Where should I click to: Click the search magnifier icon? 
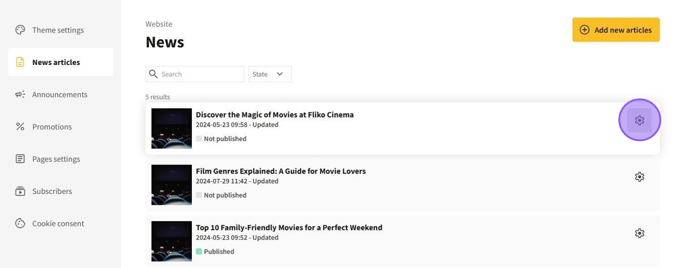pos(153,74)
